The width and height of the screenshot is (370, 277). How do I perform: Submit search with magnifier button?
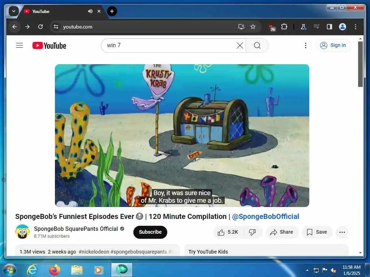click(257, 45)
